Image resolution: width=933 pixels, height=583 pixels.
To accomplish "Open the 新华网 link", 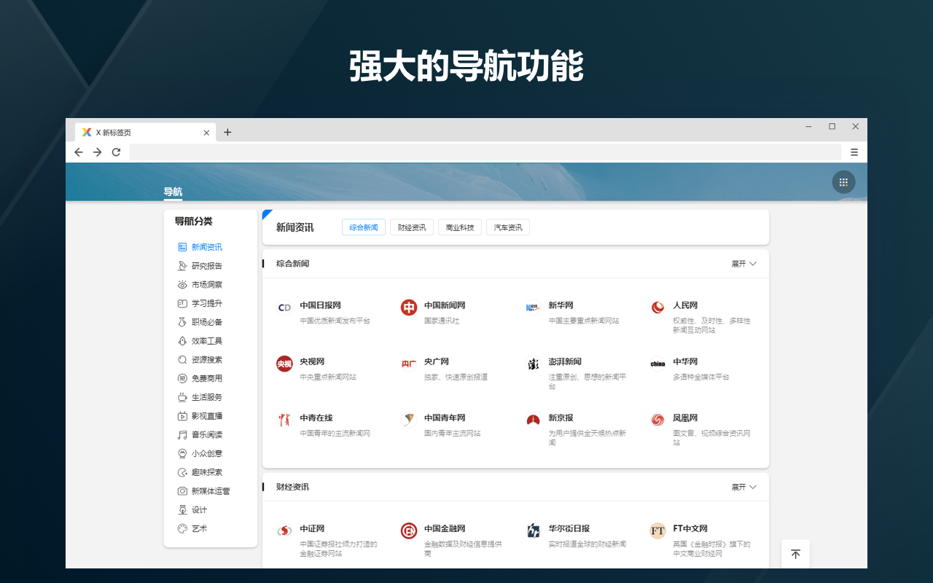I will tap(560, 305).
